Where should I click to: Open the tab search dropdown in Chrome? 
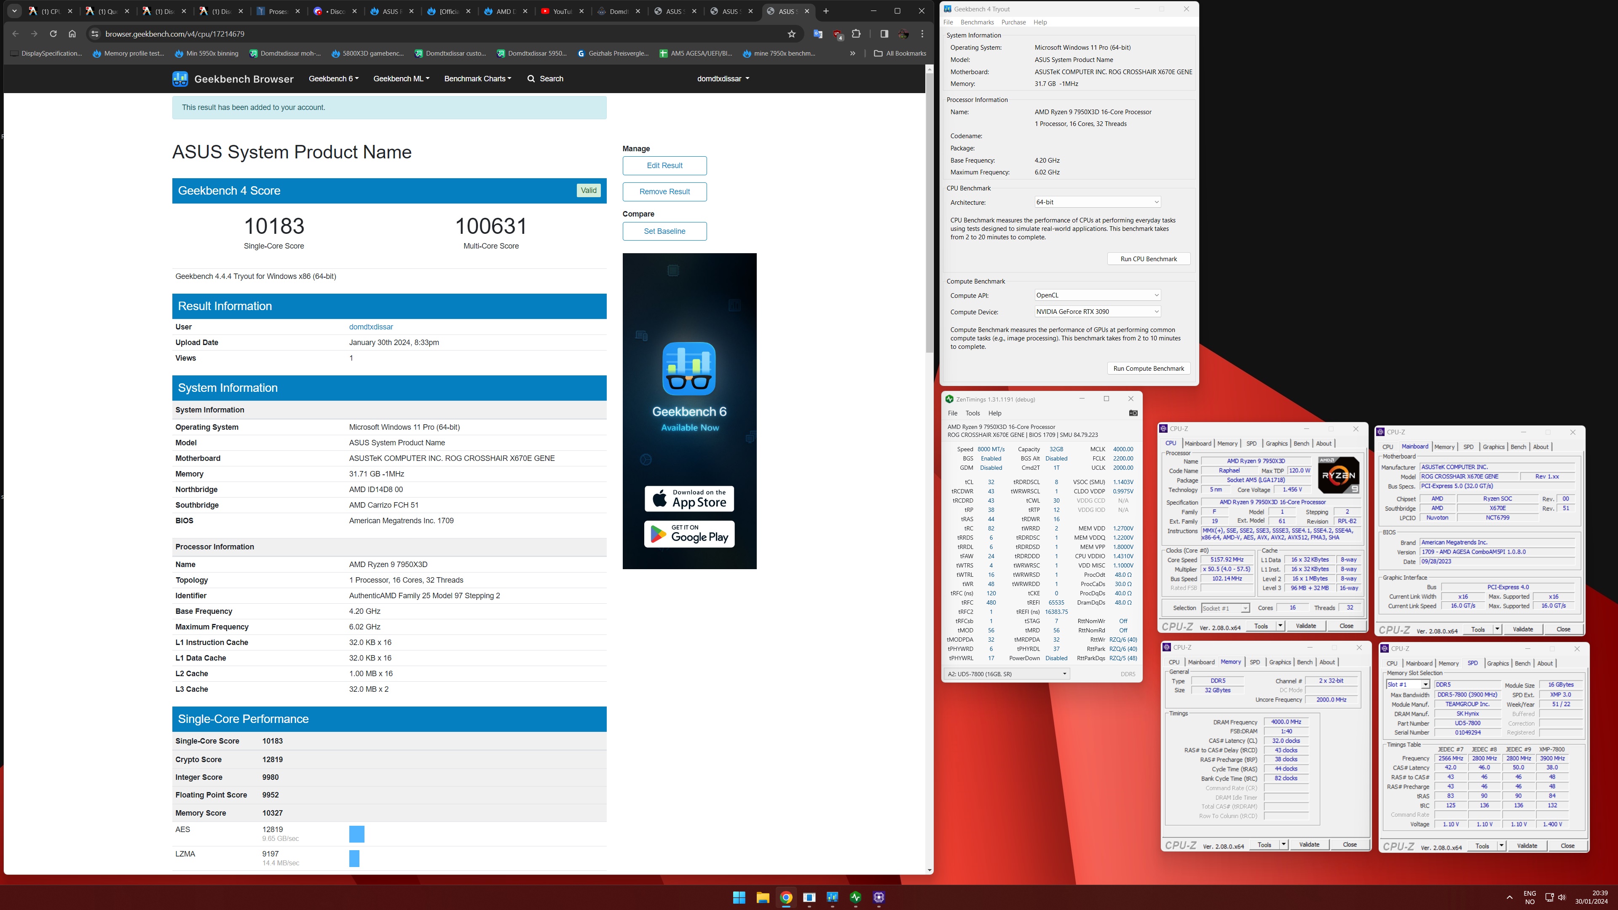(14, 11)
